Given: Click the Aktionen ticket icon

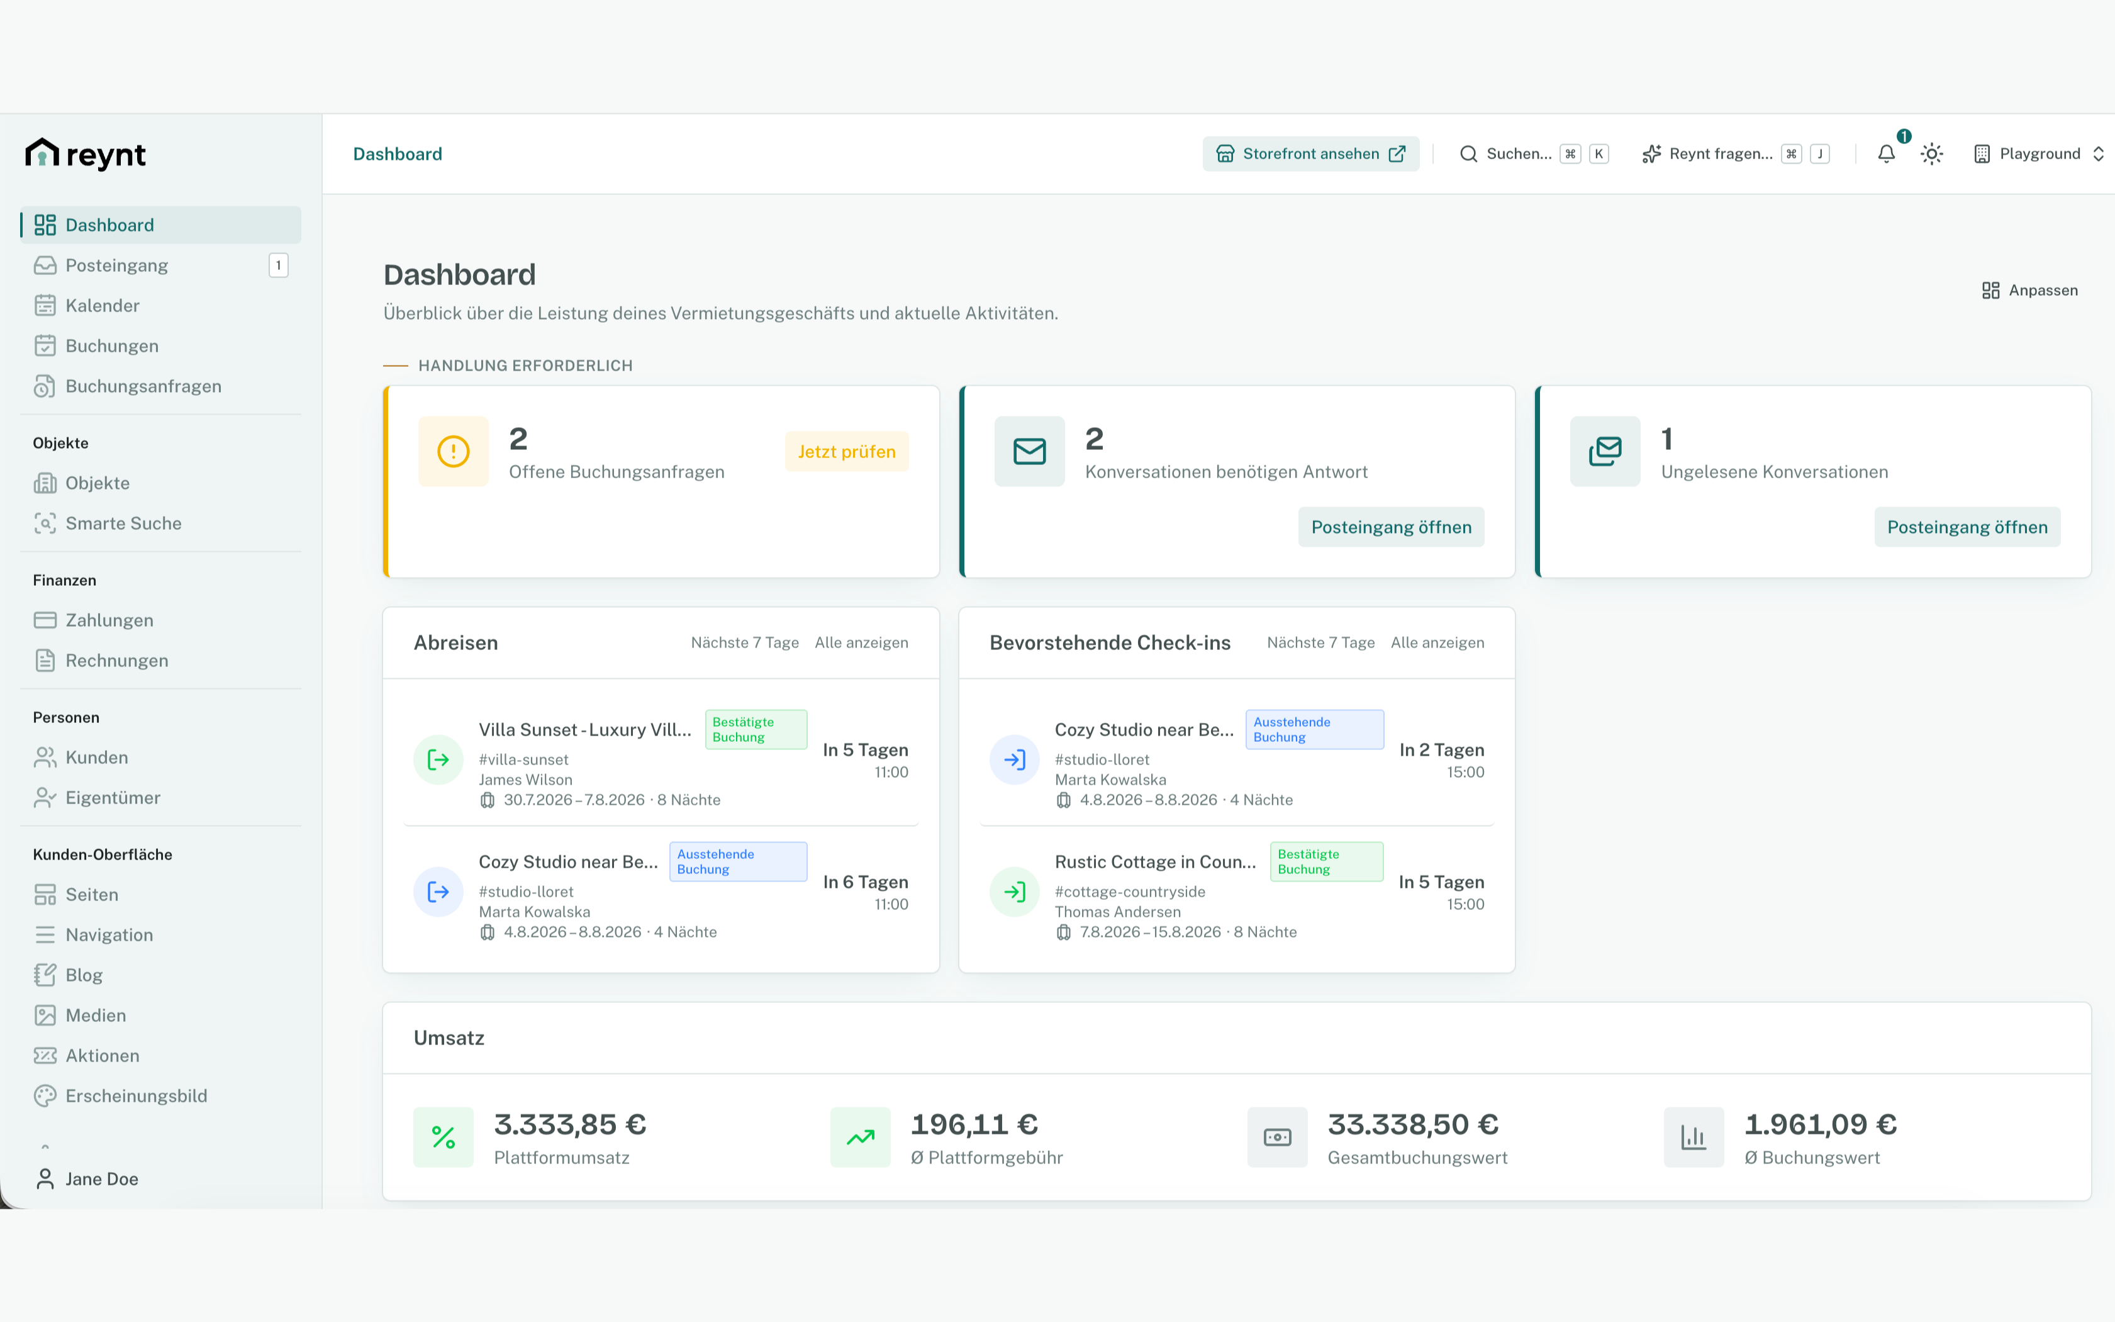Looking at the screenshot, I should pos(45,1055).
